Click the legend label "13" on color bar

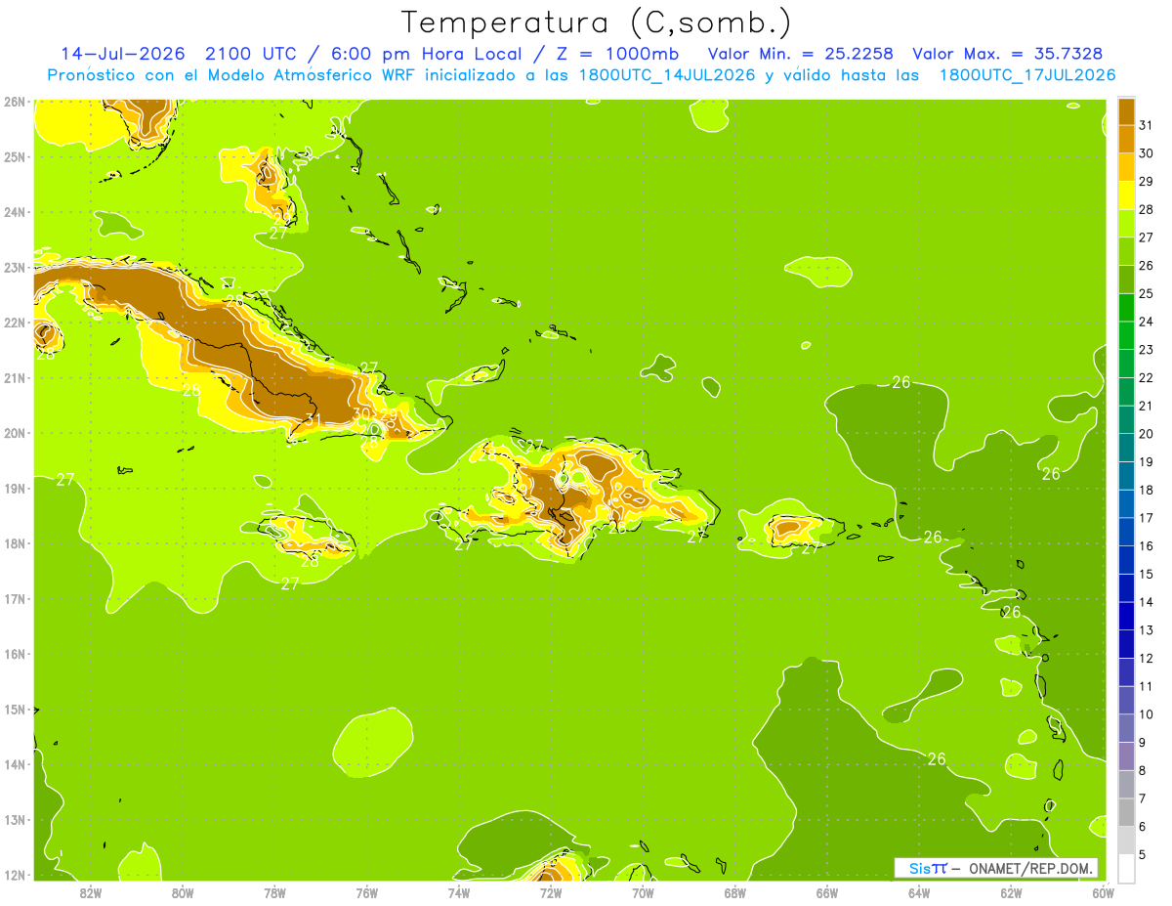1147,630
